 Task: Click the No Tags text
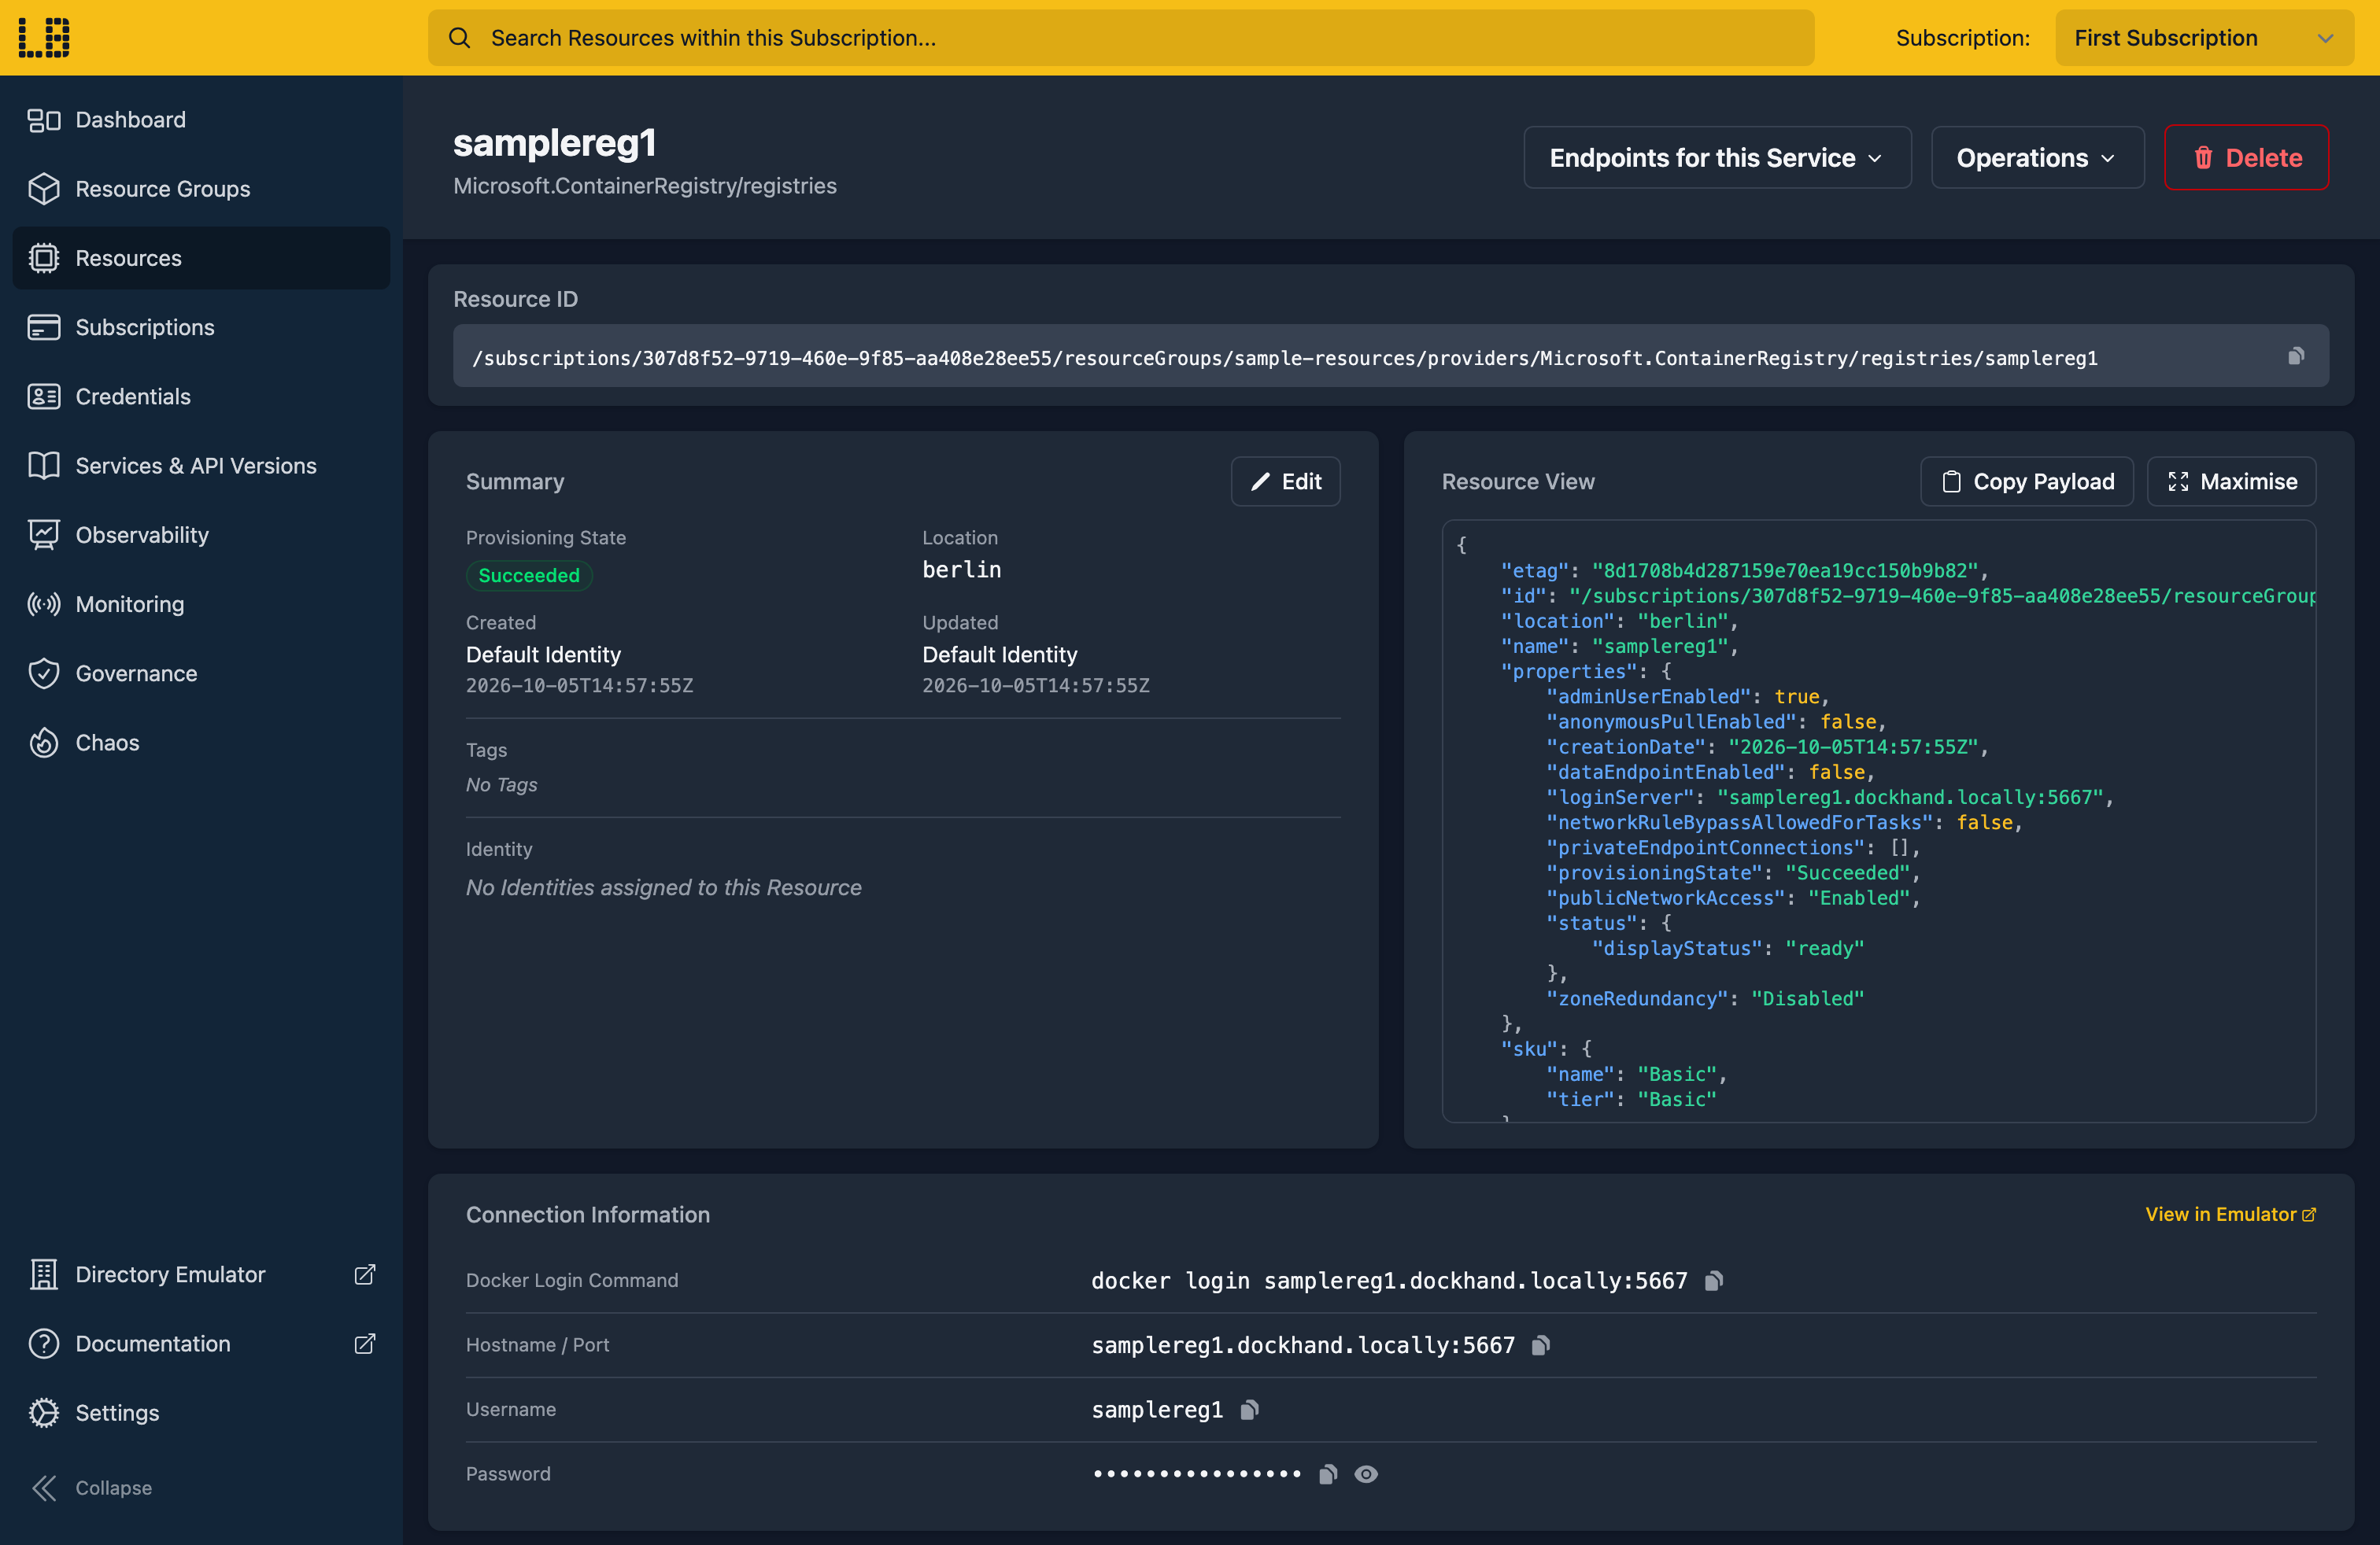(501, 784)
